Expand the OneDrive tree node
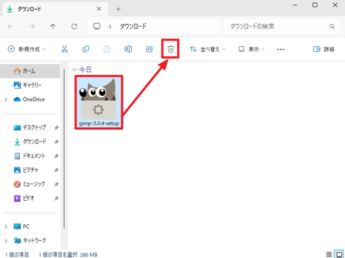 click(x=6, y=99)
